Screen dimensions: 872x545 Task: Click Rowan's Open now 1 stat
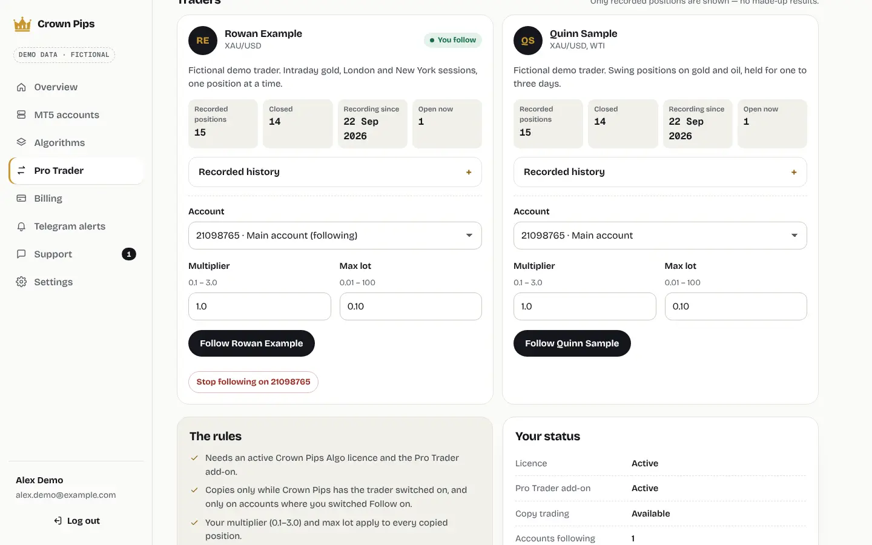pos(447,124)
